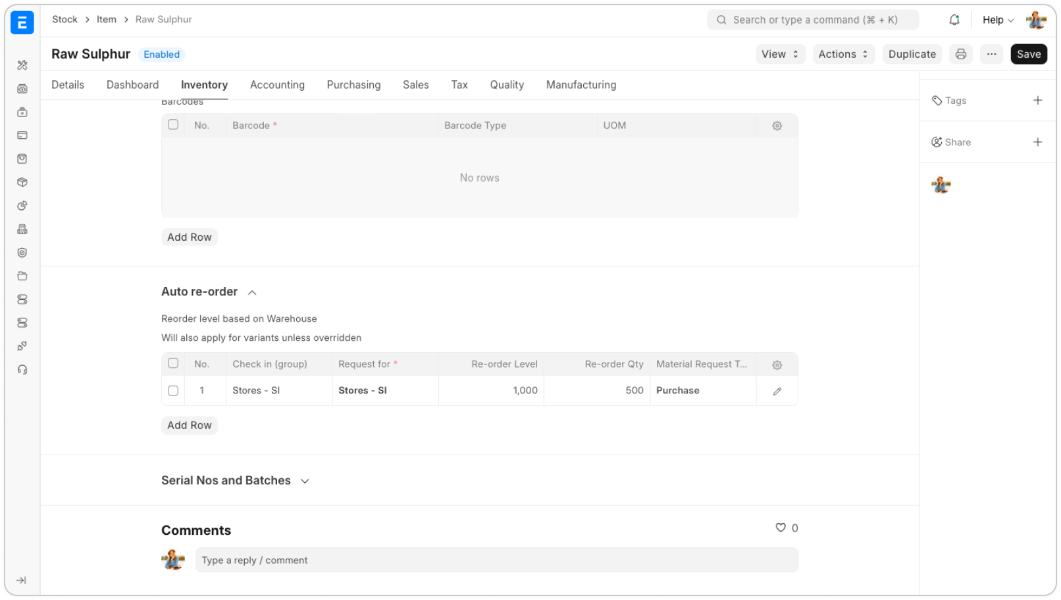Collapse the Auto re-order section
Viewport: 1061px width, 600px height.
click(x=252, y=292)
